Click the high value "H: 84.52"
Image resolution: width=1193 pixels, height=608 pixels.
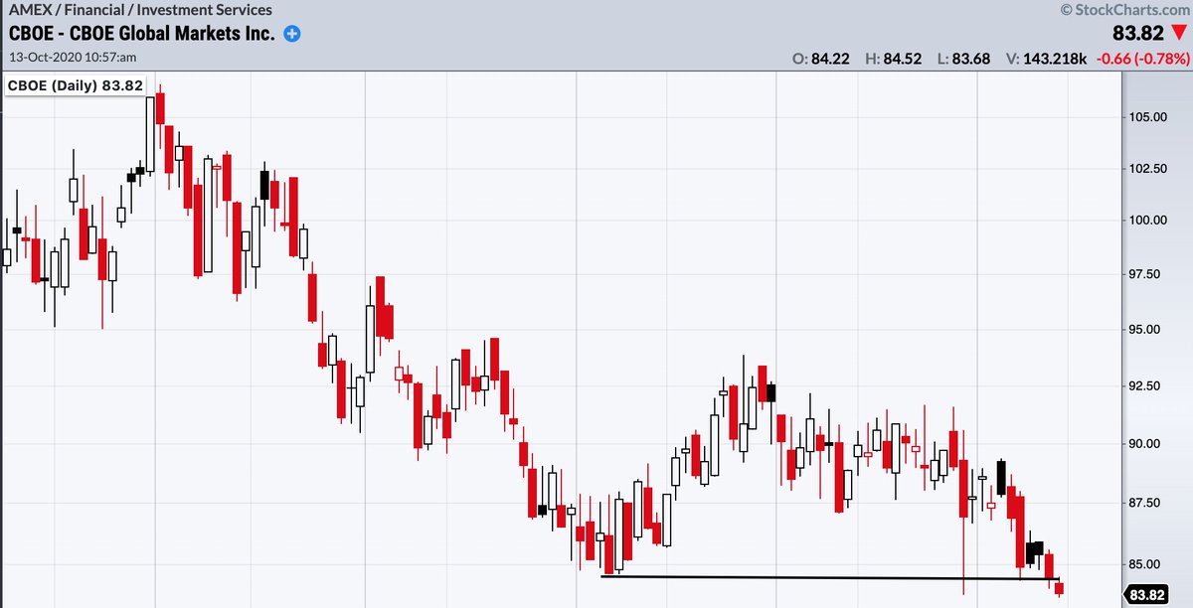(892, 60)
